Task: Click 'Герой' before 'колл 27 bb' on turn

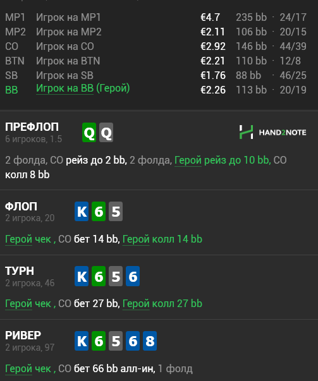Action: (x=136, y=304)
